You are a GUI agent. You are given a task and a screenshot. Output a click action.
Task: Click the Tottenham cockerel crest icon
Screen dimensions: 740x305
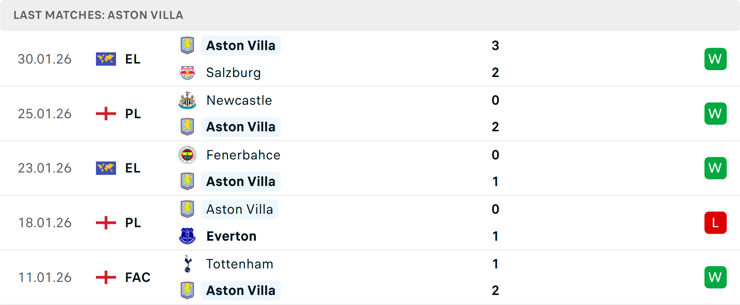pyautogui.click(x=188, y=264)
